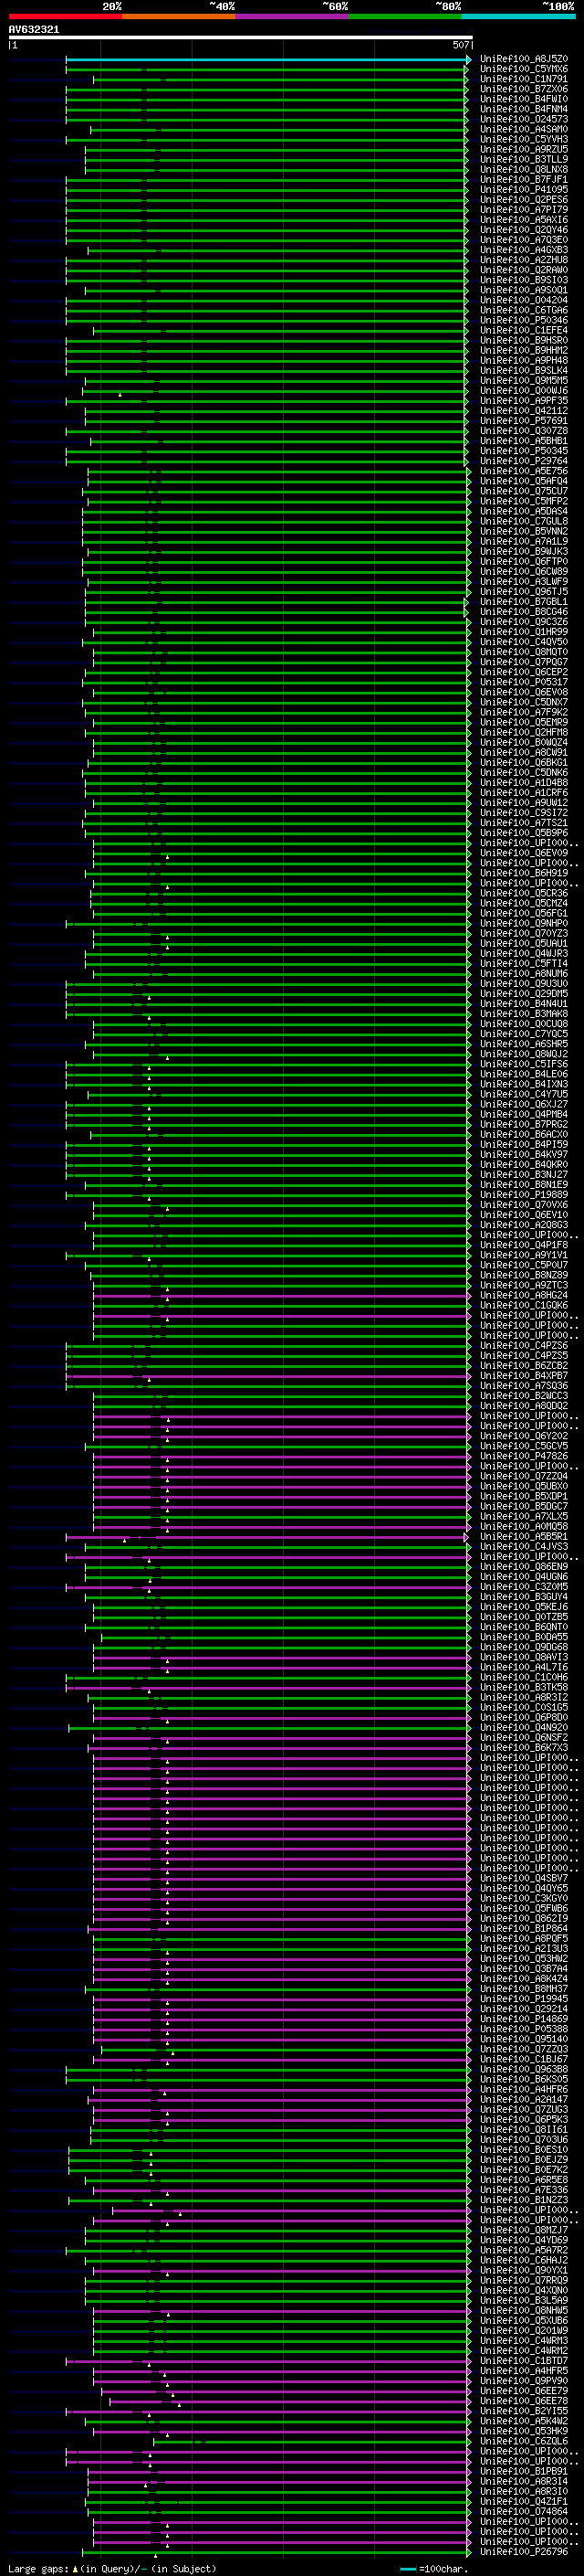The height and width of the screenshot is (2576, 584).
Task: Select the UniRef100_A5B5R1 label
Action: click(524, 1536)
